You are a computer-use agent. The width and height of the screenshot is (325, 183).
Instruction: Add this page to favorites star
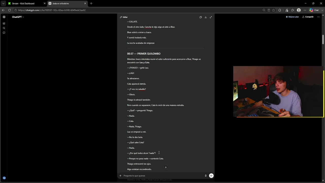click(273, 10)
